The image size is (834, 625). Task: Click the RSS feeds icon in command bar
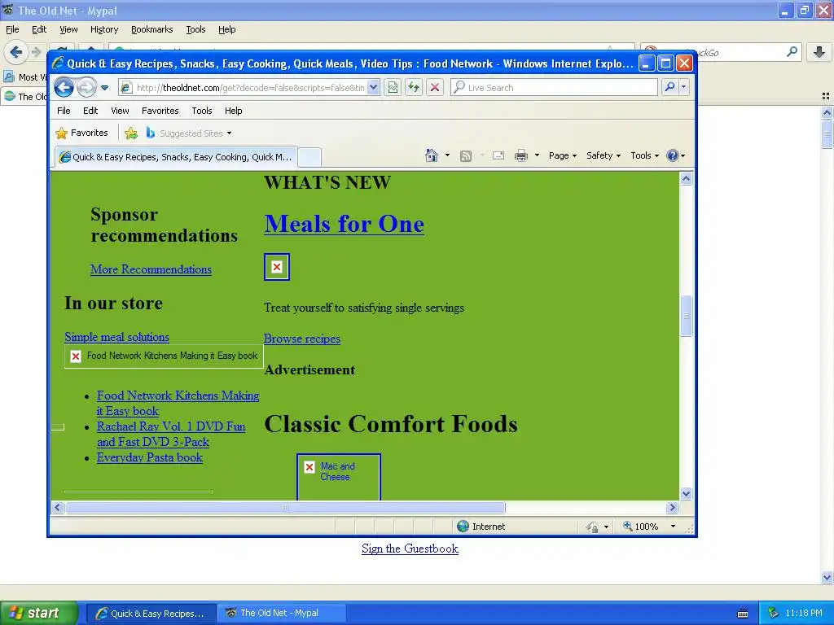(466, 155)
